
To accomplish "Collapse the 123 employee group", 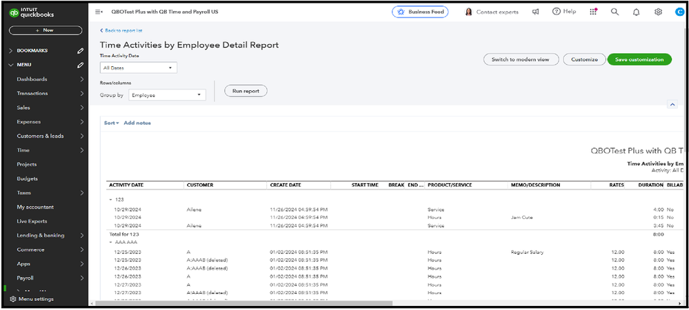I will click(x=110, y=199).
